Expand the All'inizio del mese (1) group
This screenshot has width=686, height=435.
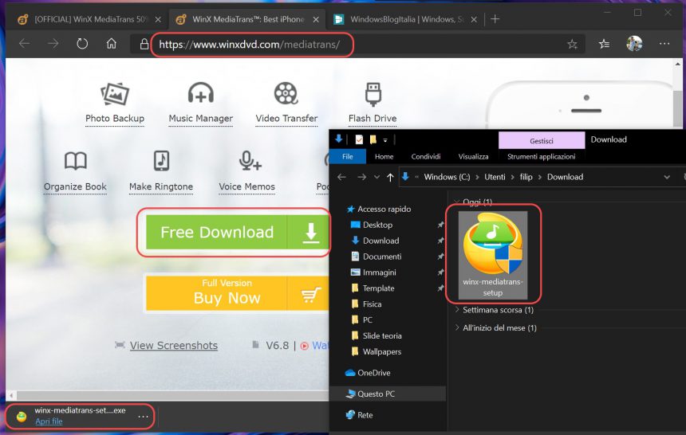pyautogui.click(x=457, y=327)
